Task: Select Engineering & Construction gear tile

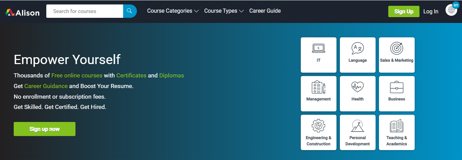Action: [318, 132]
